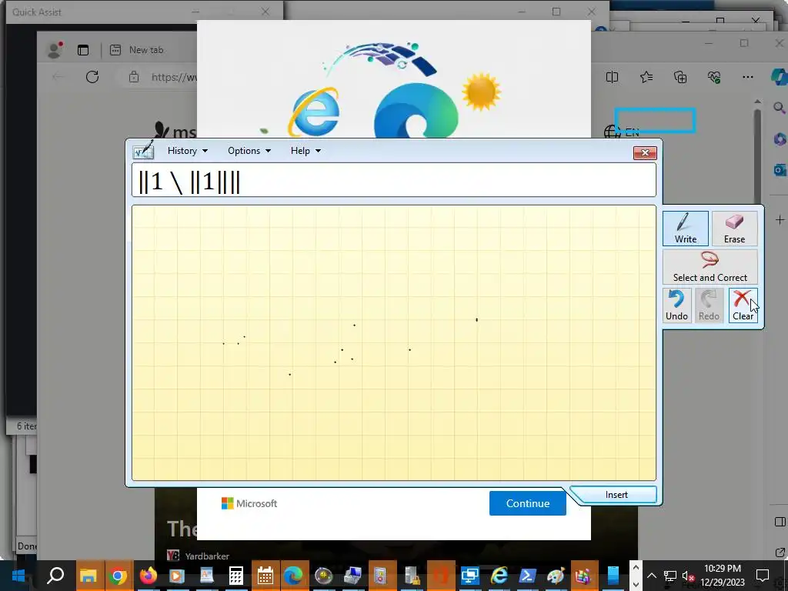This screenshot has width=788, height=591.
Task: Refresh the page in Edge browser
Action: pyautogui.click(x=92, y=77)
